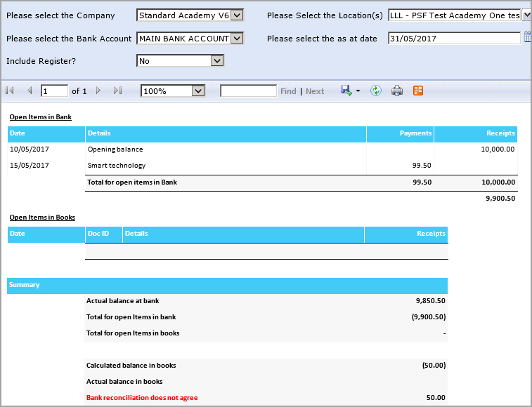The image size is (532, 407).
Task: Jump to last report page
Action: (117, 91)
